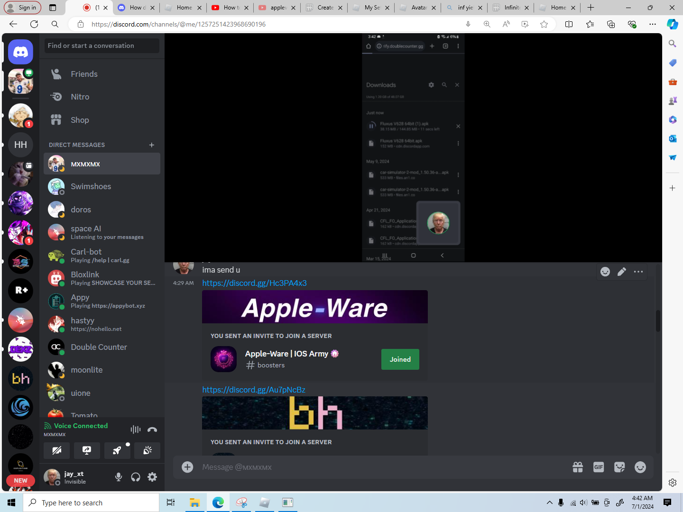Open the Discord Shop
Screen dimensions: 683x512
pyautogui.click(x=102, y=120)
